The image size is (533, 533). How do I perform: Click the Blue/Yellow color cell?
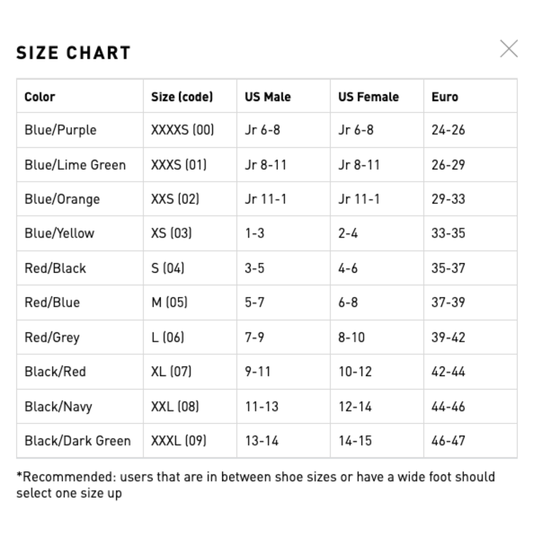point(59,233)
